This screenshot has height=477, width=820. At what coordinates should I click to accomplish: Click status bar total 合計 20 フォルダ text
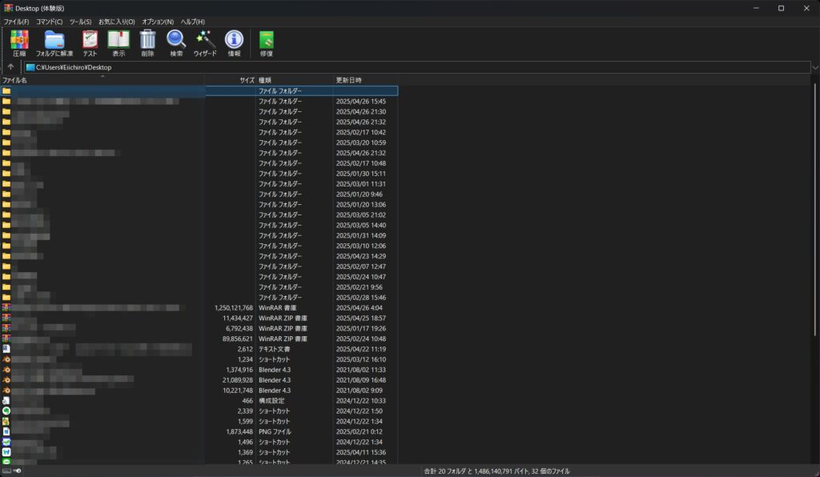point(496,471)
